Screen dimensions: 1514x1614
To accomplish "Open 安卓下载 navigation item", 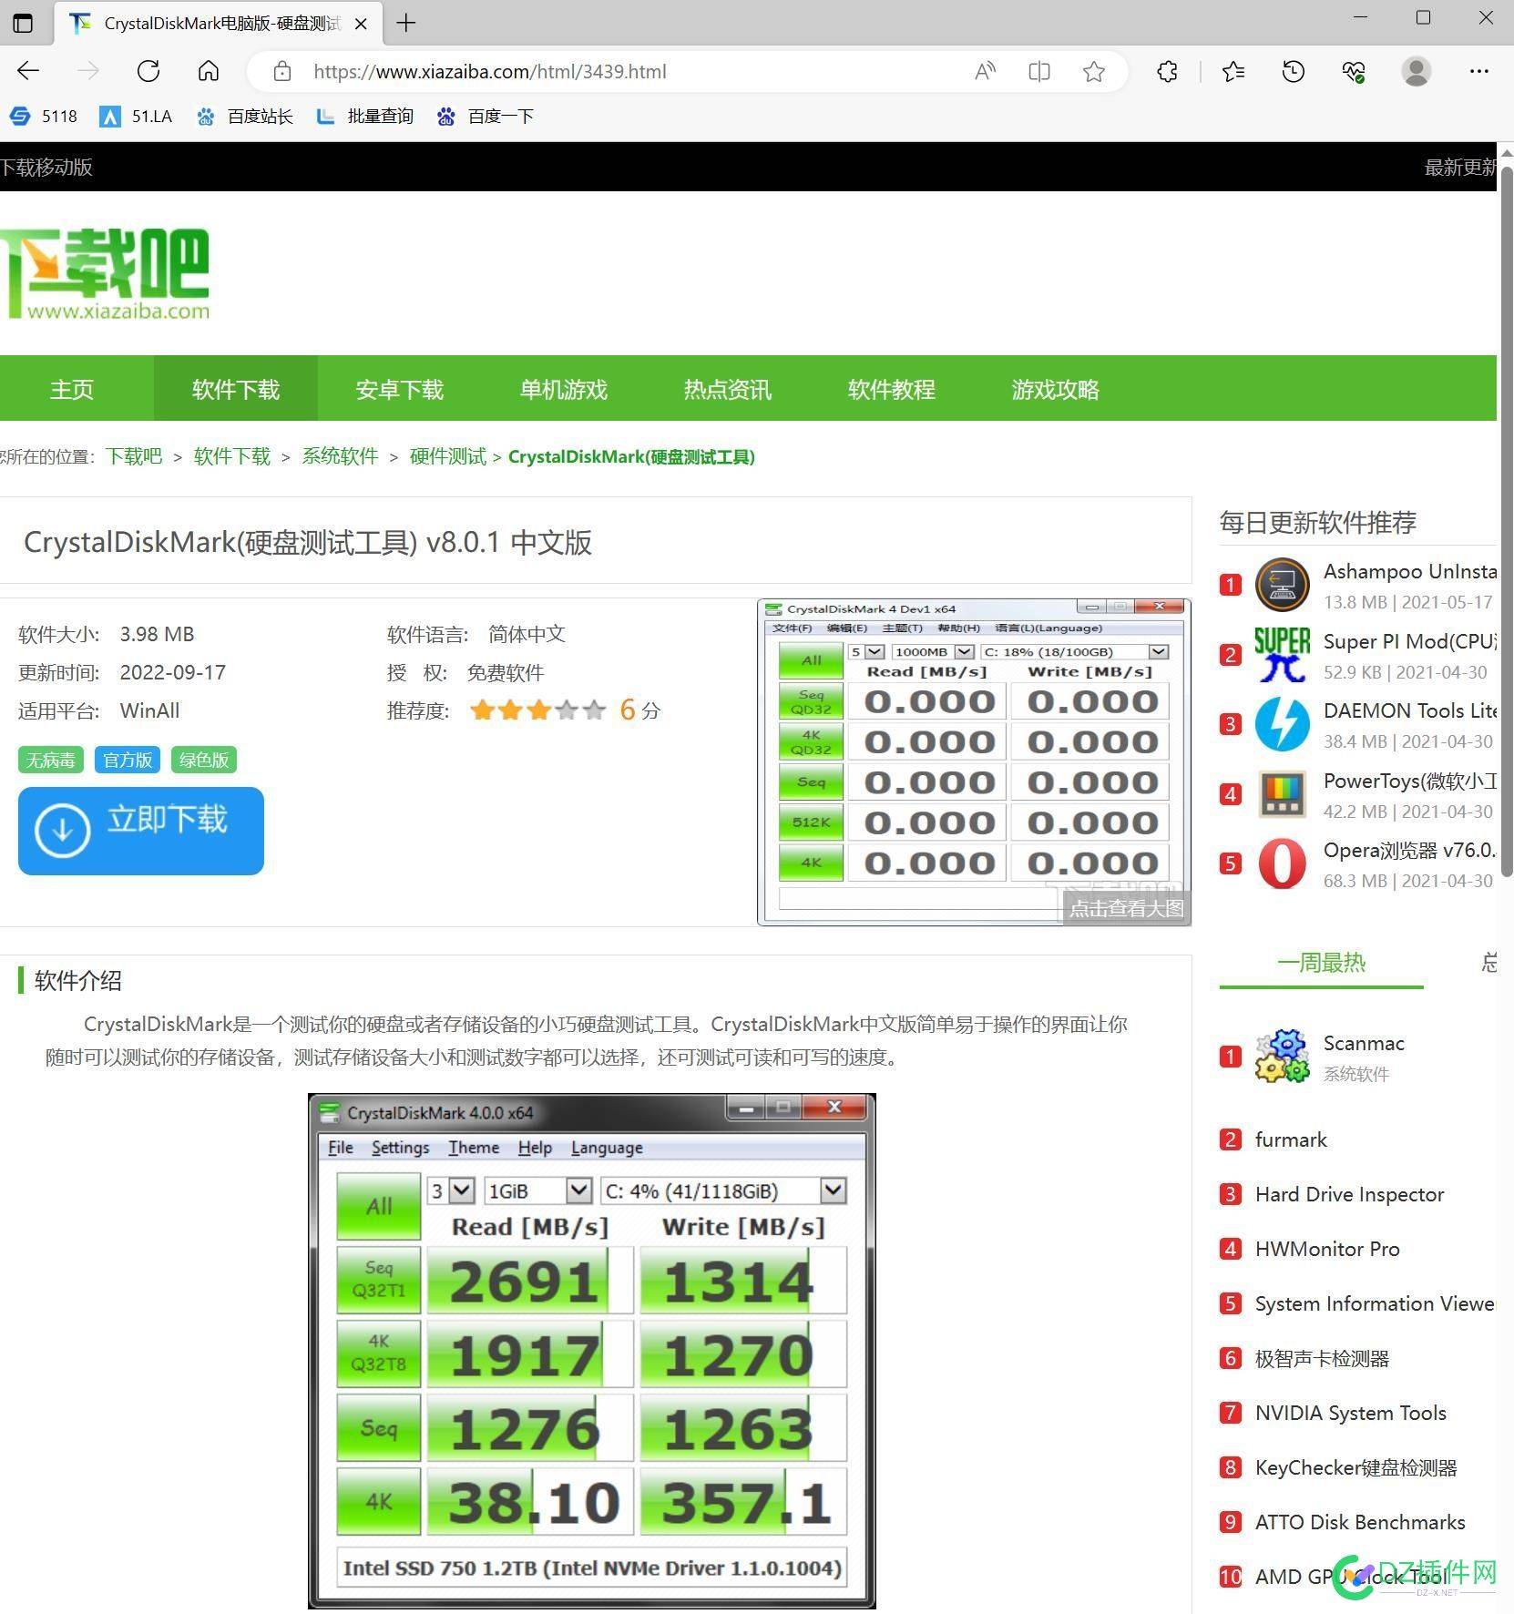I will pos(399,389).
